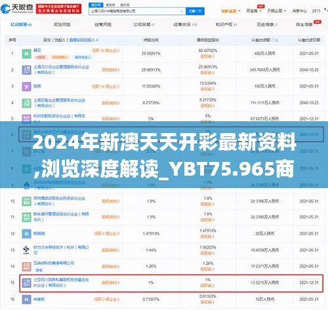Select the 0.73957% cell in row 16
328x310 pixels.
(151, 300)
